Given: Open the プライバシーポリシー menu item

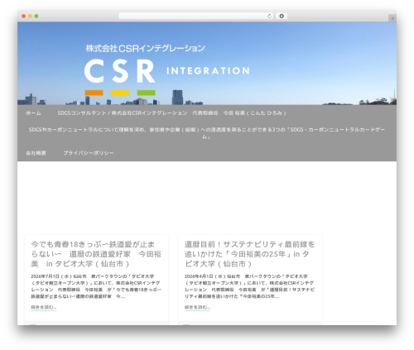Looking at the screenshot, I should [x=89, y=153].
